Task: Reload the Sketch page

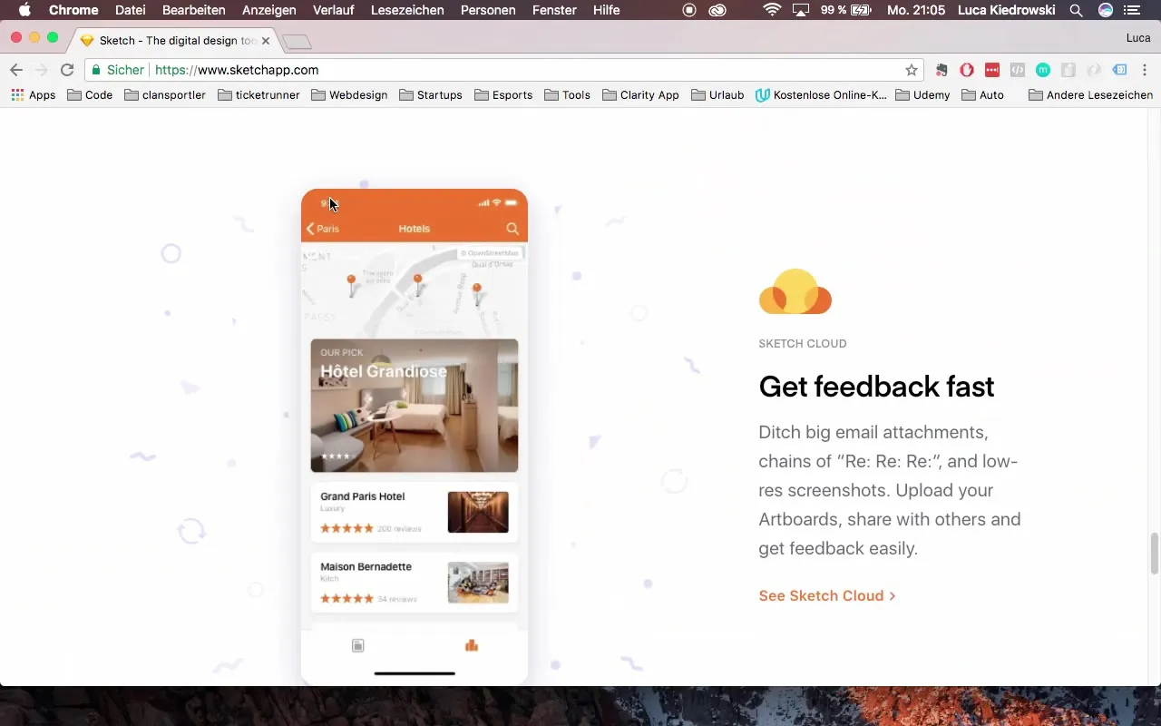Action: click(x=67, y=70)
